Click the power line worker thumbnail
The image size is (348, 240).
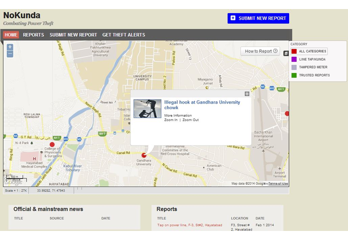point(147,109)
